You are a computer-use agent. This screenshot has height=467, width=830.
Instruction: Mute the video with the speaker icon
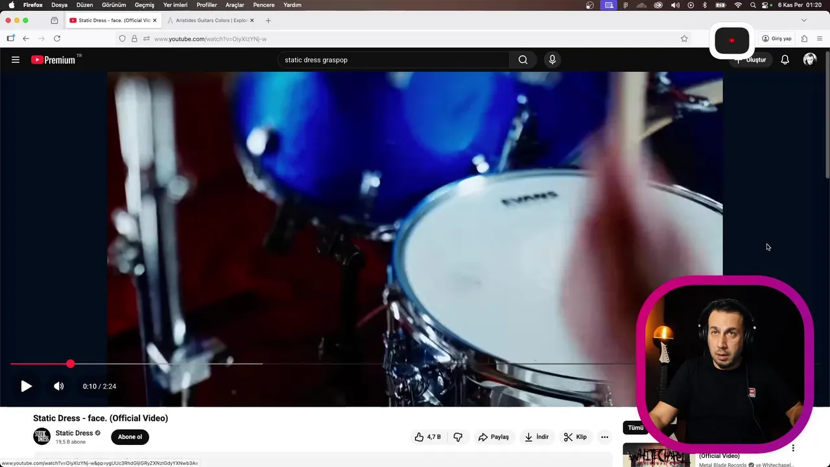tap(58, 386)
